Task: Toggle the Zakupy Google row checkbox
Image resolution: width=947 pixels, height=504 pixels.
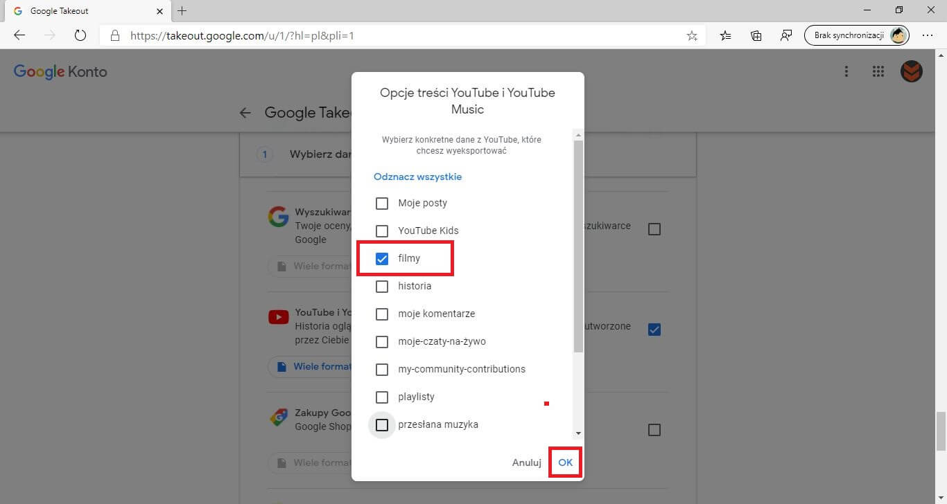Action: point(654,430)
